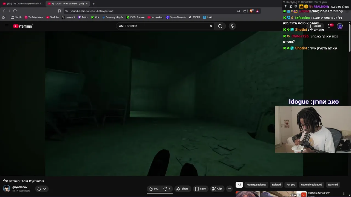Share the video

click(182, 189)
